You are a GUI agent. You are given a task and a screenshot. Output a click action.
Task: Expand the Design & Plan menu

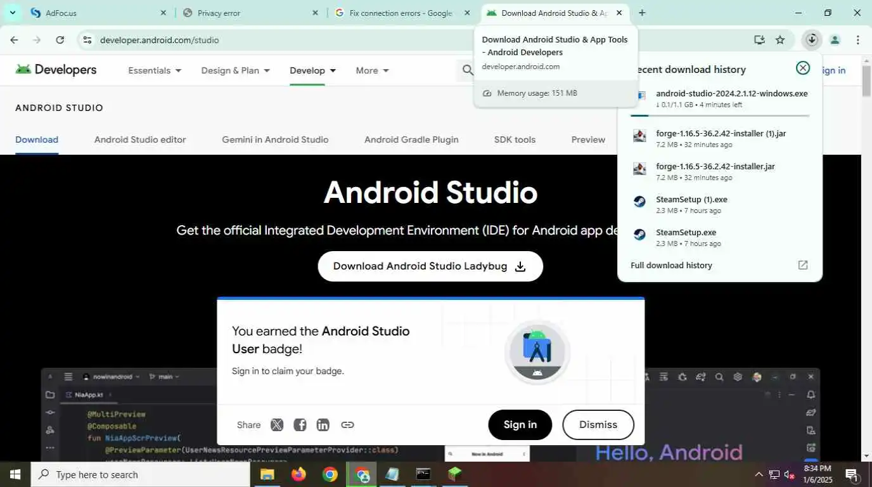[x=236, y=70]
